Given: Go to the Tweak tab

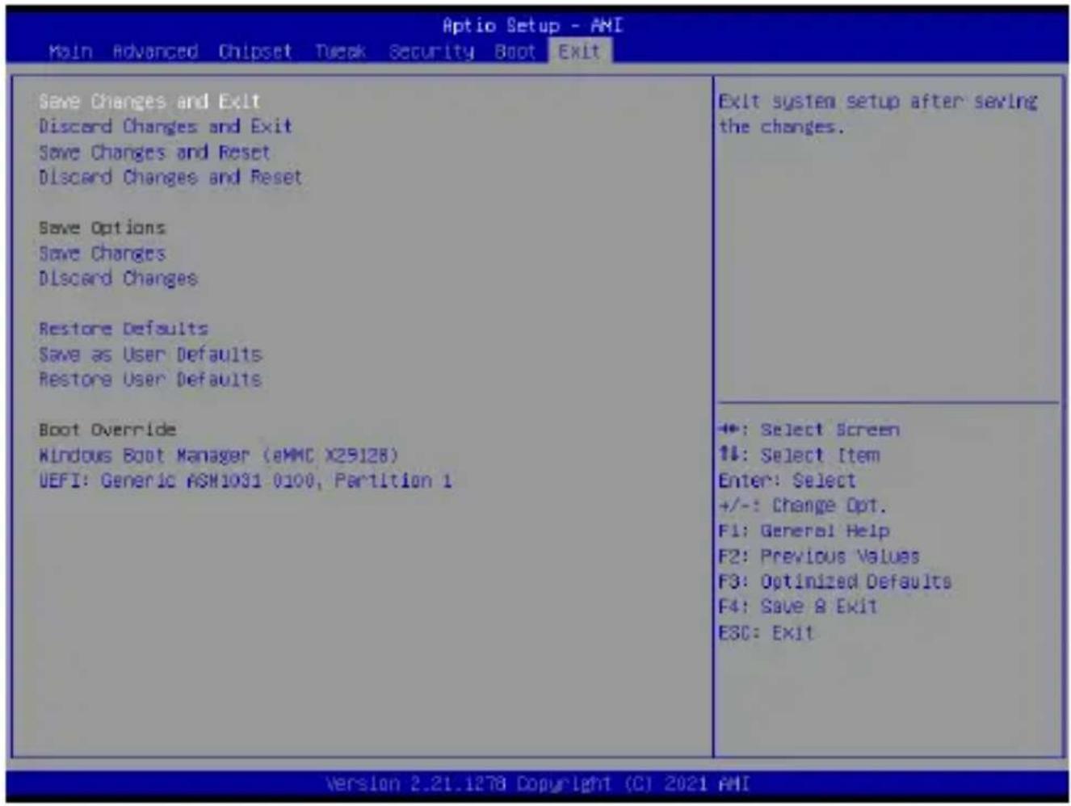Looking at the screenshot, I should (x=340, y=52).
